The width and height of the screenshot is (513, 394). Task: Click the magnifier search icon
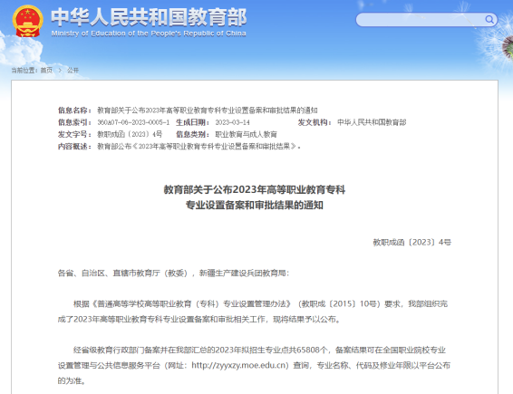[489, 20]
